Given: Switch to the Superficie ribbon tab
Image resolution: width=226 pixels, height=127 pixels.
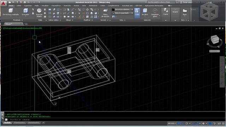Looking at the screenshot, I should (28, 6).
